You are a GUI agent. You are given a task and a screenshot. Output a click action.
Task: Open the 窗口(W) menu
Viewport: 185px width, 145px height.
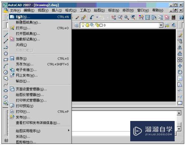(143, 10)
